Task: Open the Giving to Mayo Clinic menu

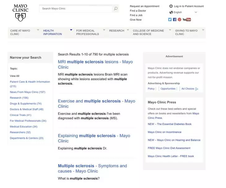Action: 186,32
